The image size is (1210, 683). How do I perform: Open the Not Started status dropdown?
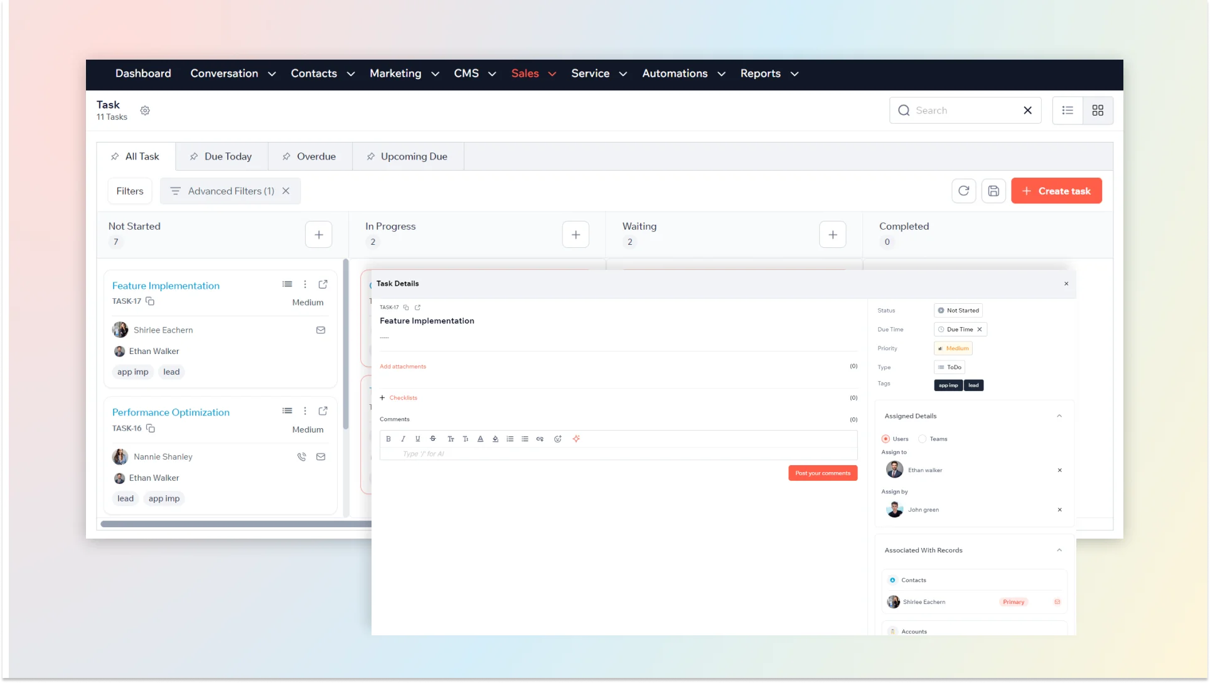click(x=958, y=310)
